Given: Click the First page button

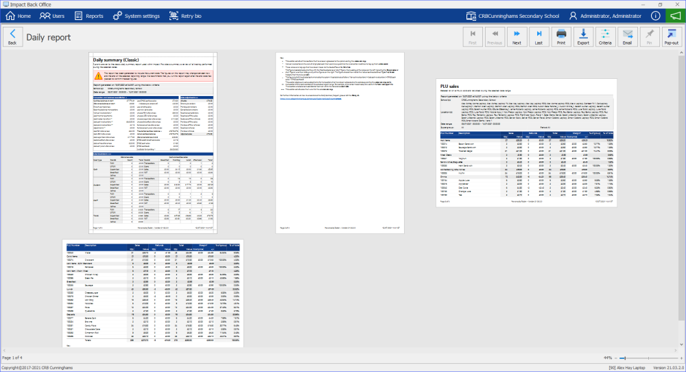Looking at the screenshot, I should [x=473, y=37].
